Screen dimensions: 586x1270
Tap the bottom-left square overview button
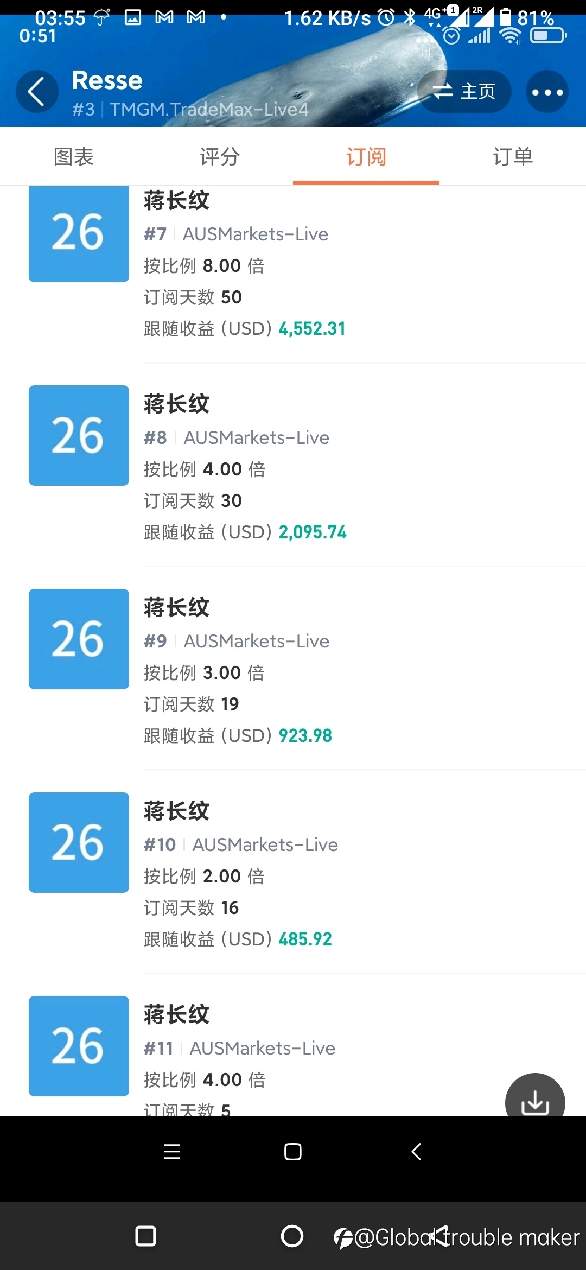145,1236
